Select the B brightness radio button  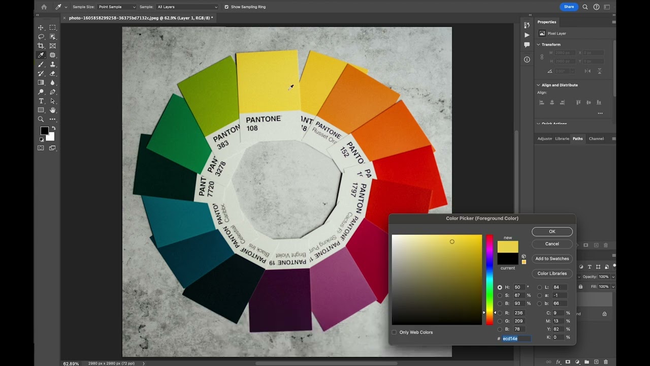(x=500, y=303)
